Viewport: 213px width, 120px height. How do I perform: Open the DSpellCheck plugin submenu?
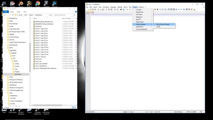(143, 12)
